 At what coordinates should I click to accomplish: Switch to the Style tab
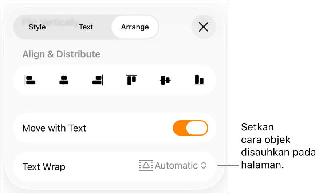(x=37, y=27)
